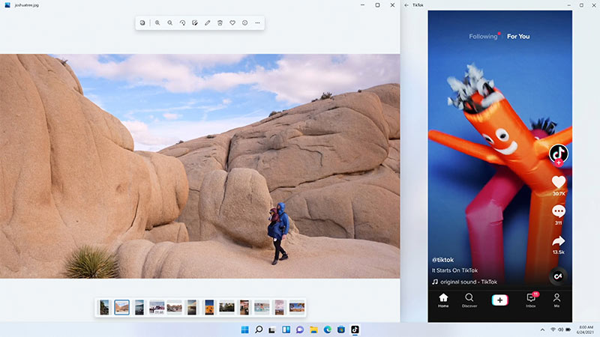This screenshot has width=600, height=337.
Task: Open Windows Search from the taskbar
Action: pos(259,330)
